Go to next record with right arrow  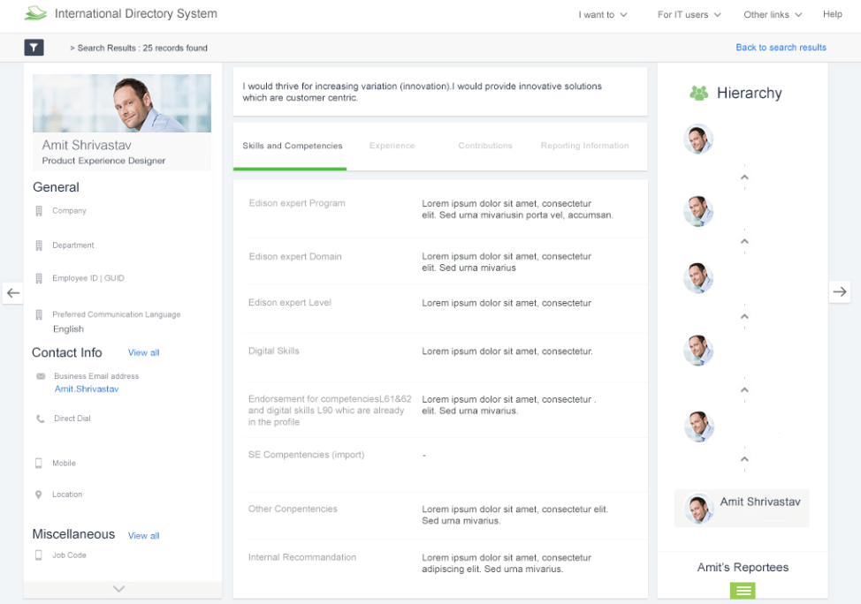tap(840, 292)
